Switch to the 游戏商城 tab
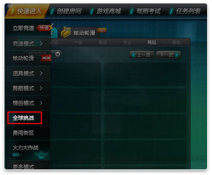This screenshot has height=175, width=212. (x=108, y=11)
